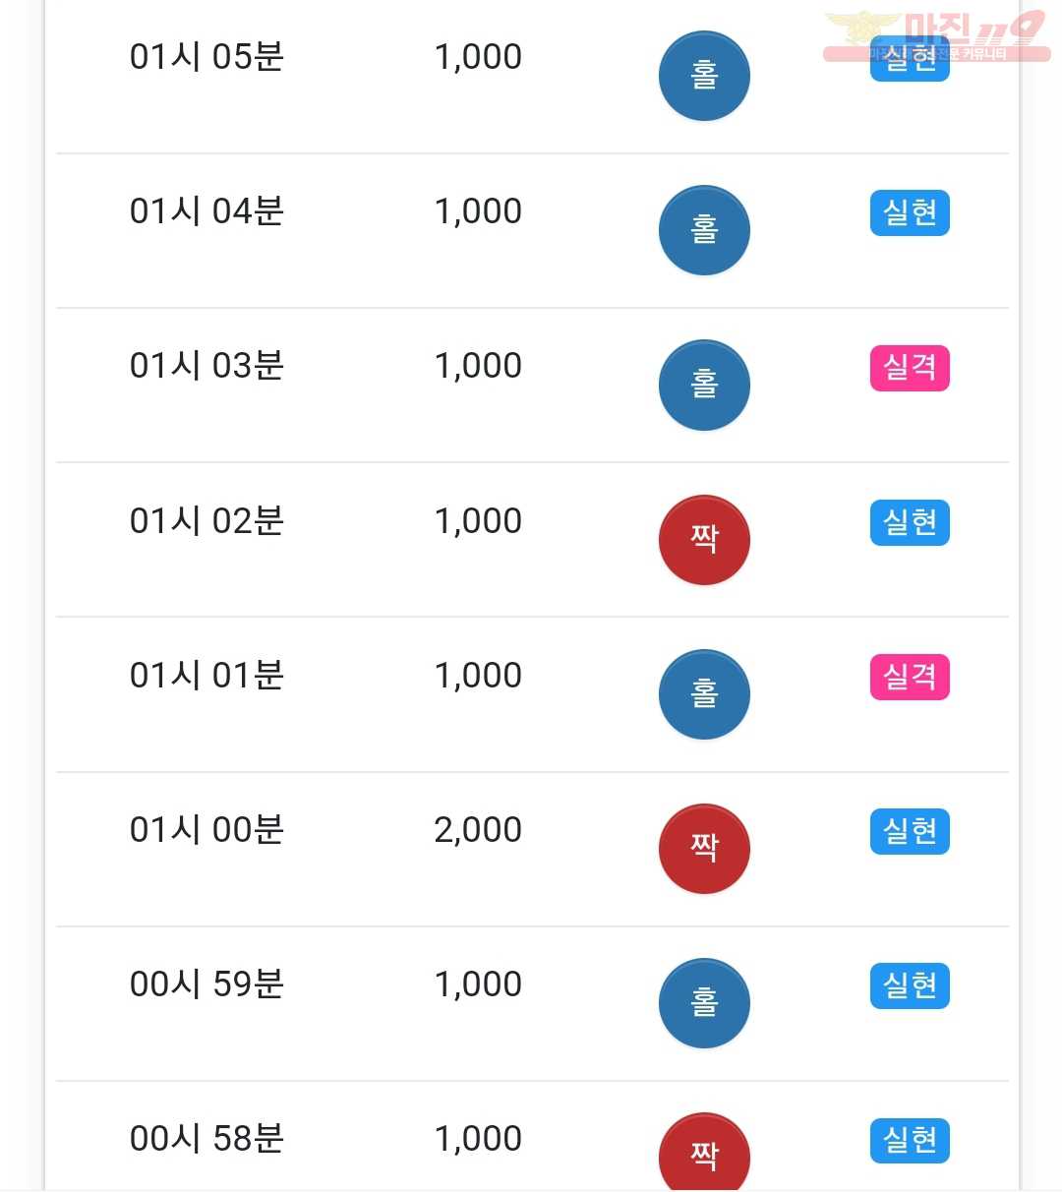Tap 실현 badge in 01시 02분 row
Image resolution: width=1062 pixels, height=1192 pixels.
click(x=910, y=522)
